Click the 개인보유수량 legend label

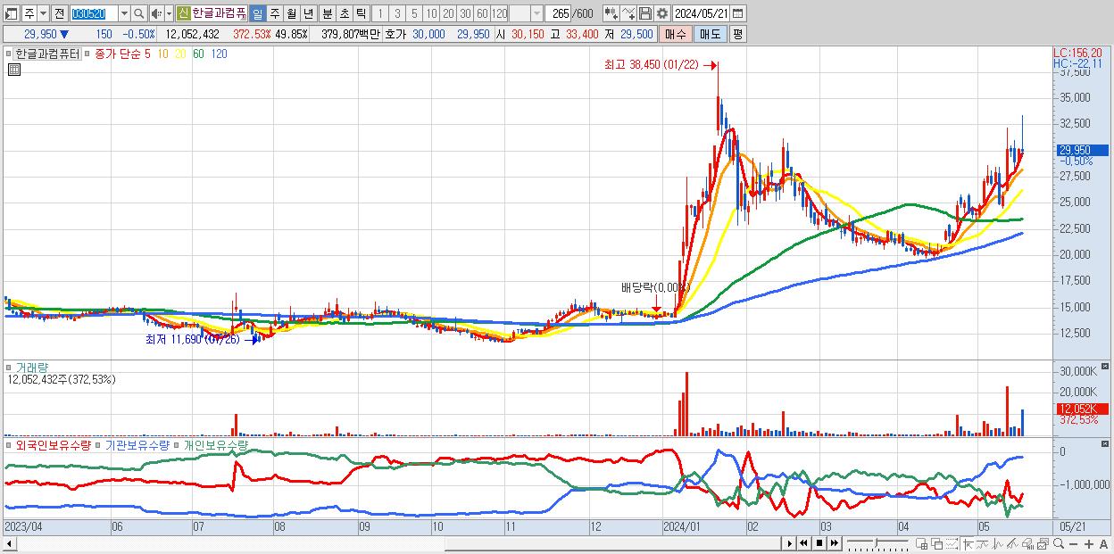[x=215, y=444]
